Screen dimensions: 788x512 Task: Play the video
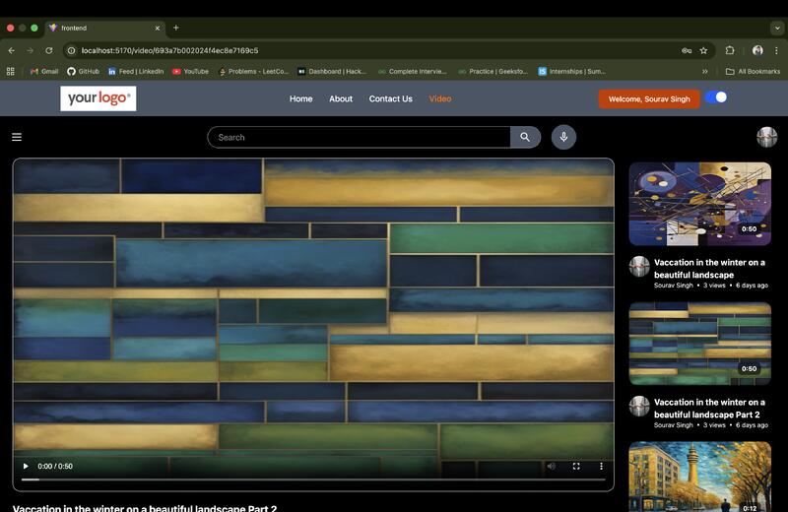click(26, 466)
